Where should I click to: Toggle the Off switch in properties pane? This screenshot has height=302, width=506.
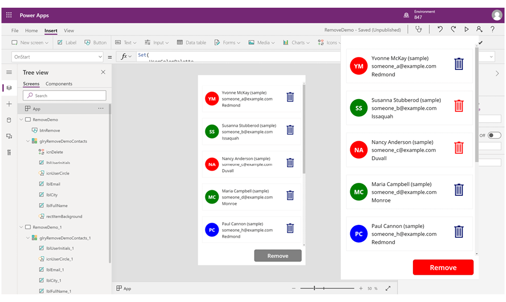coord(494,136)
